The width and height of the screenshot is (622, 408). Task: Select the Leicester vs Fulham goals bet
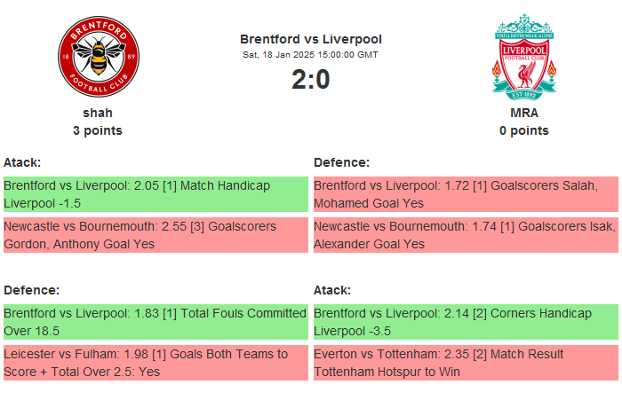(x=155, y=363)
